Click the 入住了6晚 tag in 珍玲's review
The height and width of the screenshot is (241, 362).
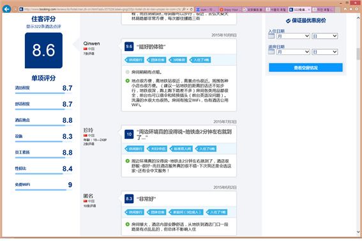pyautogui.click(x=206, y=149)
